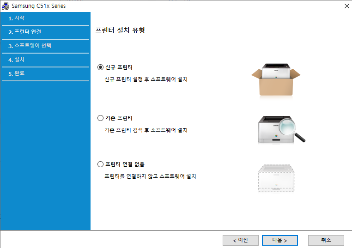Click the 프린터 설치 유형 heading

(x=120, y=30)
